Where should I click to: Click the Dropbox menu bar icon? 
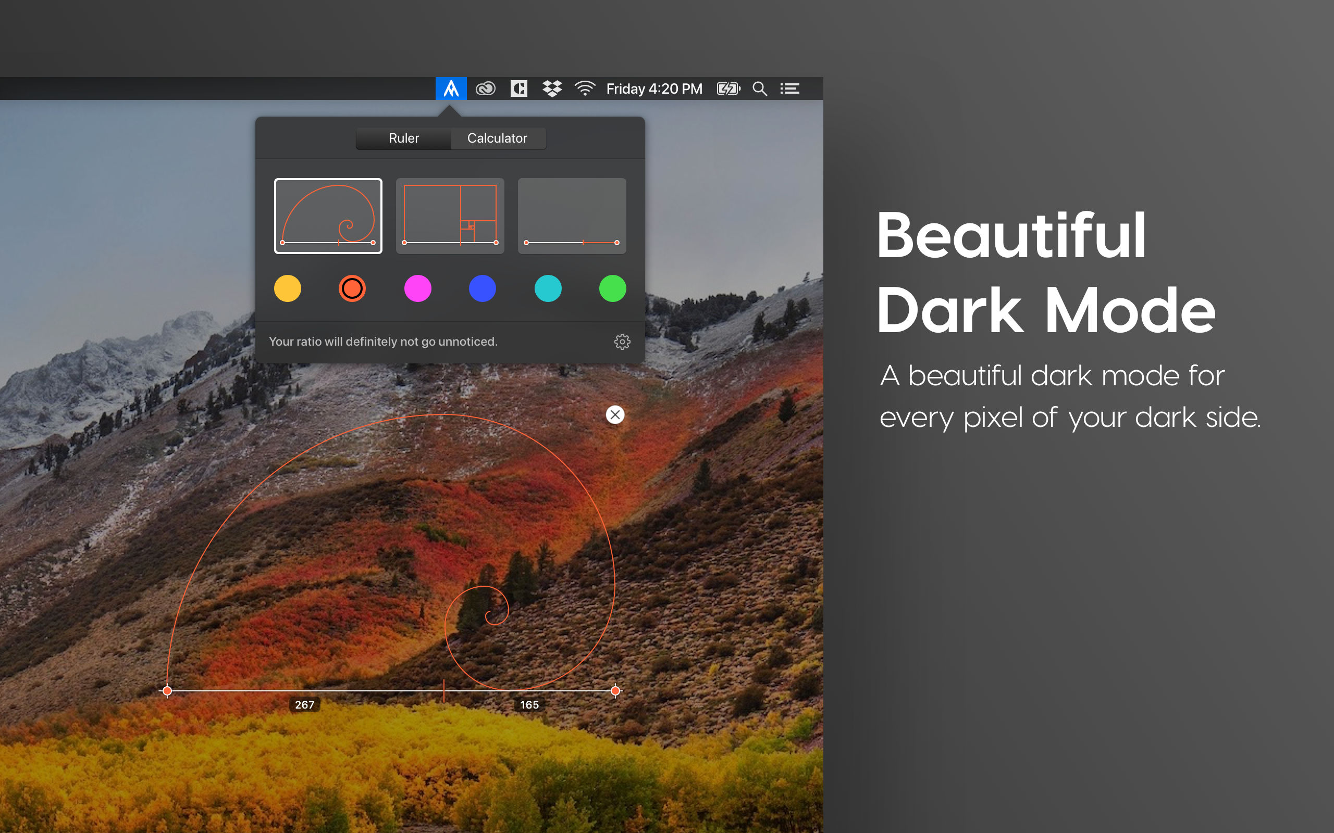click(x=552, y=89)
